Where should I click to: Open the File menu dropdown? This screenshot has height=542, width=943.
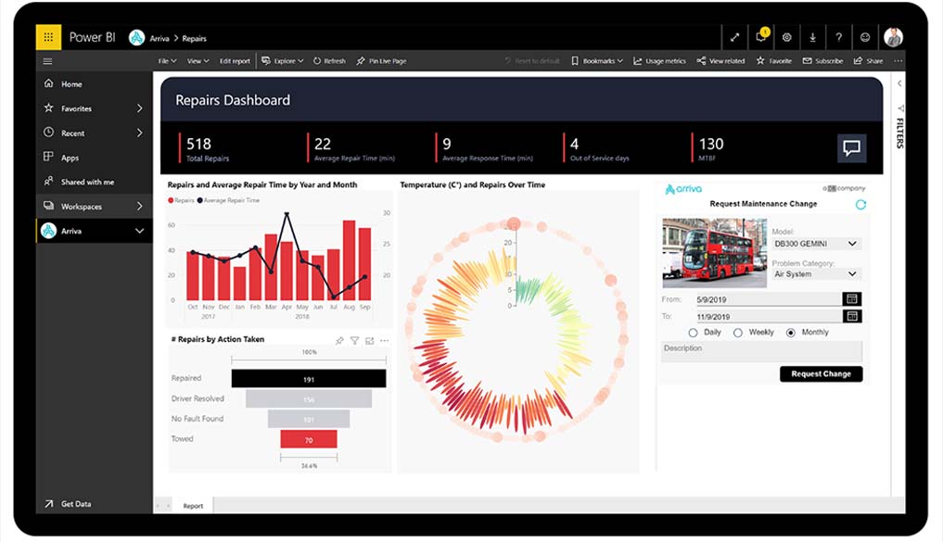pos(167,61)
